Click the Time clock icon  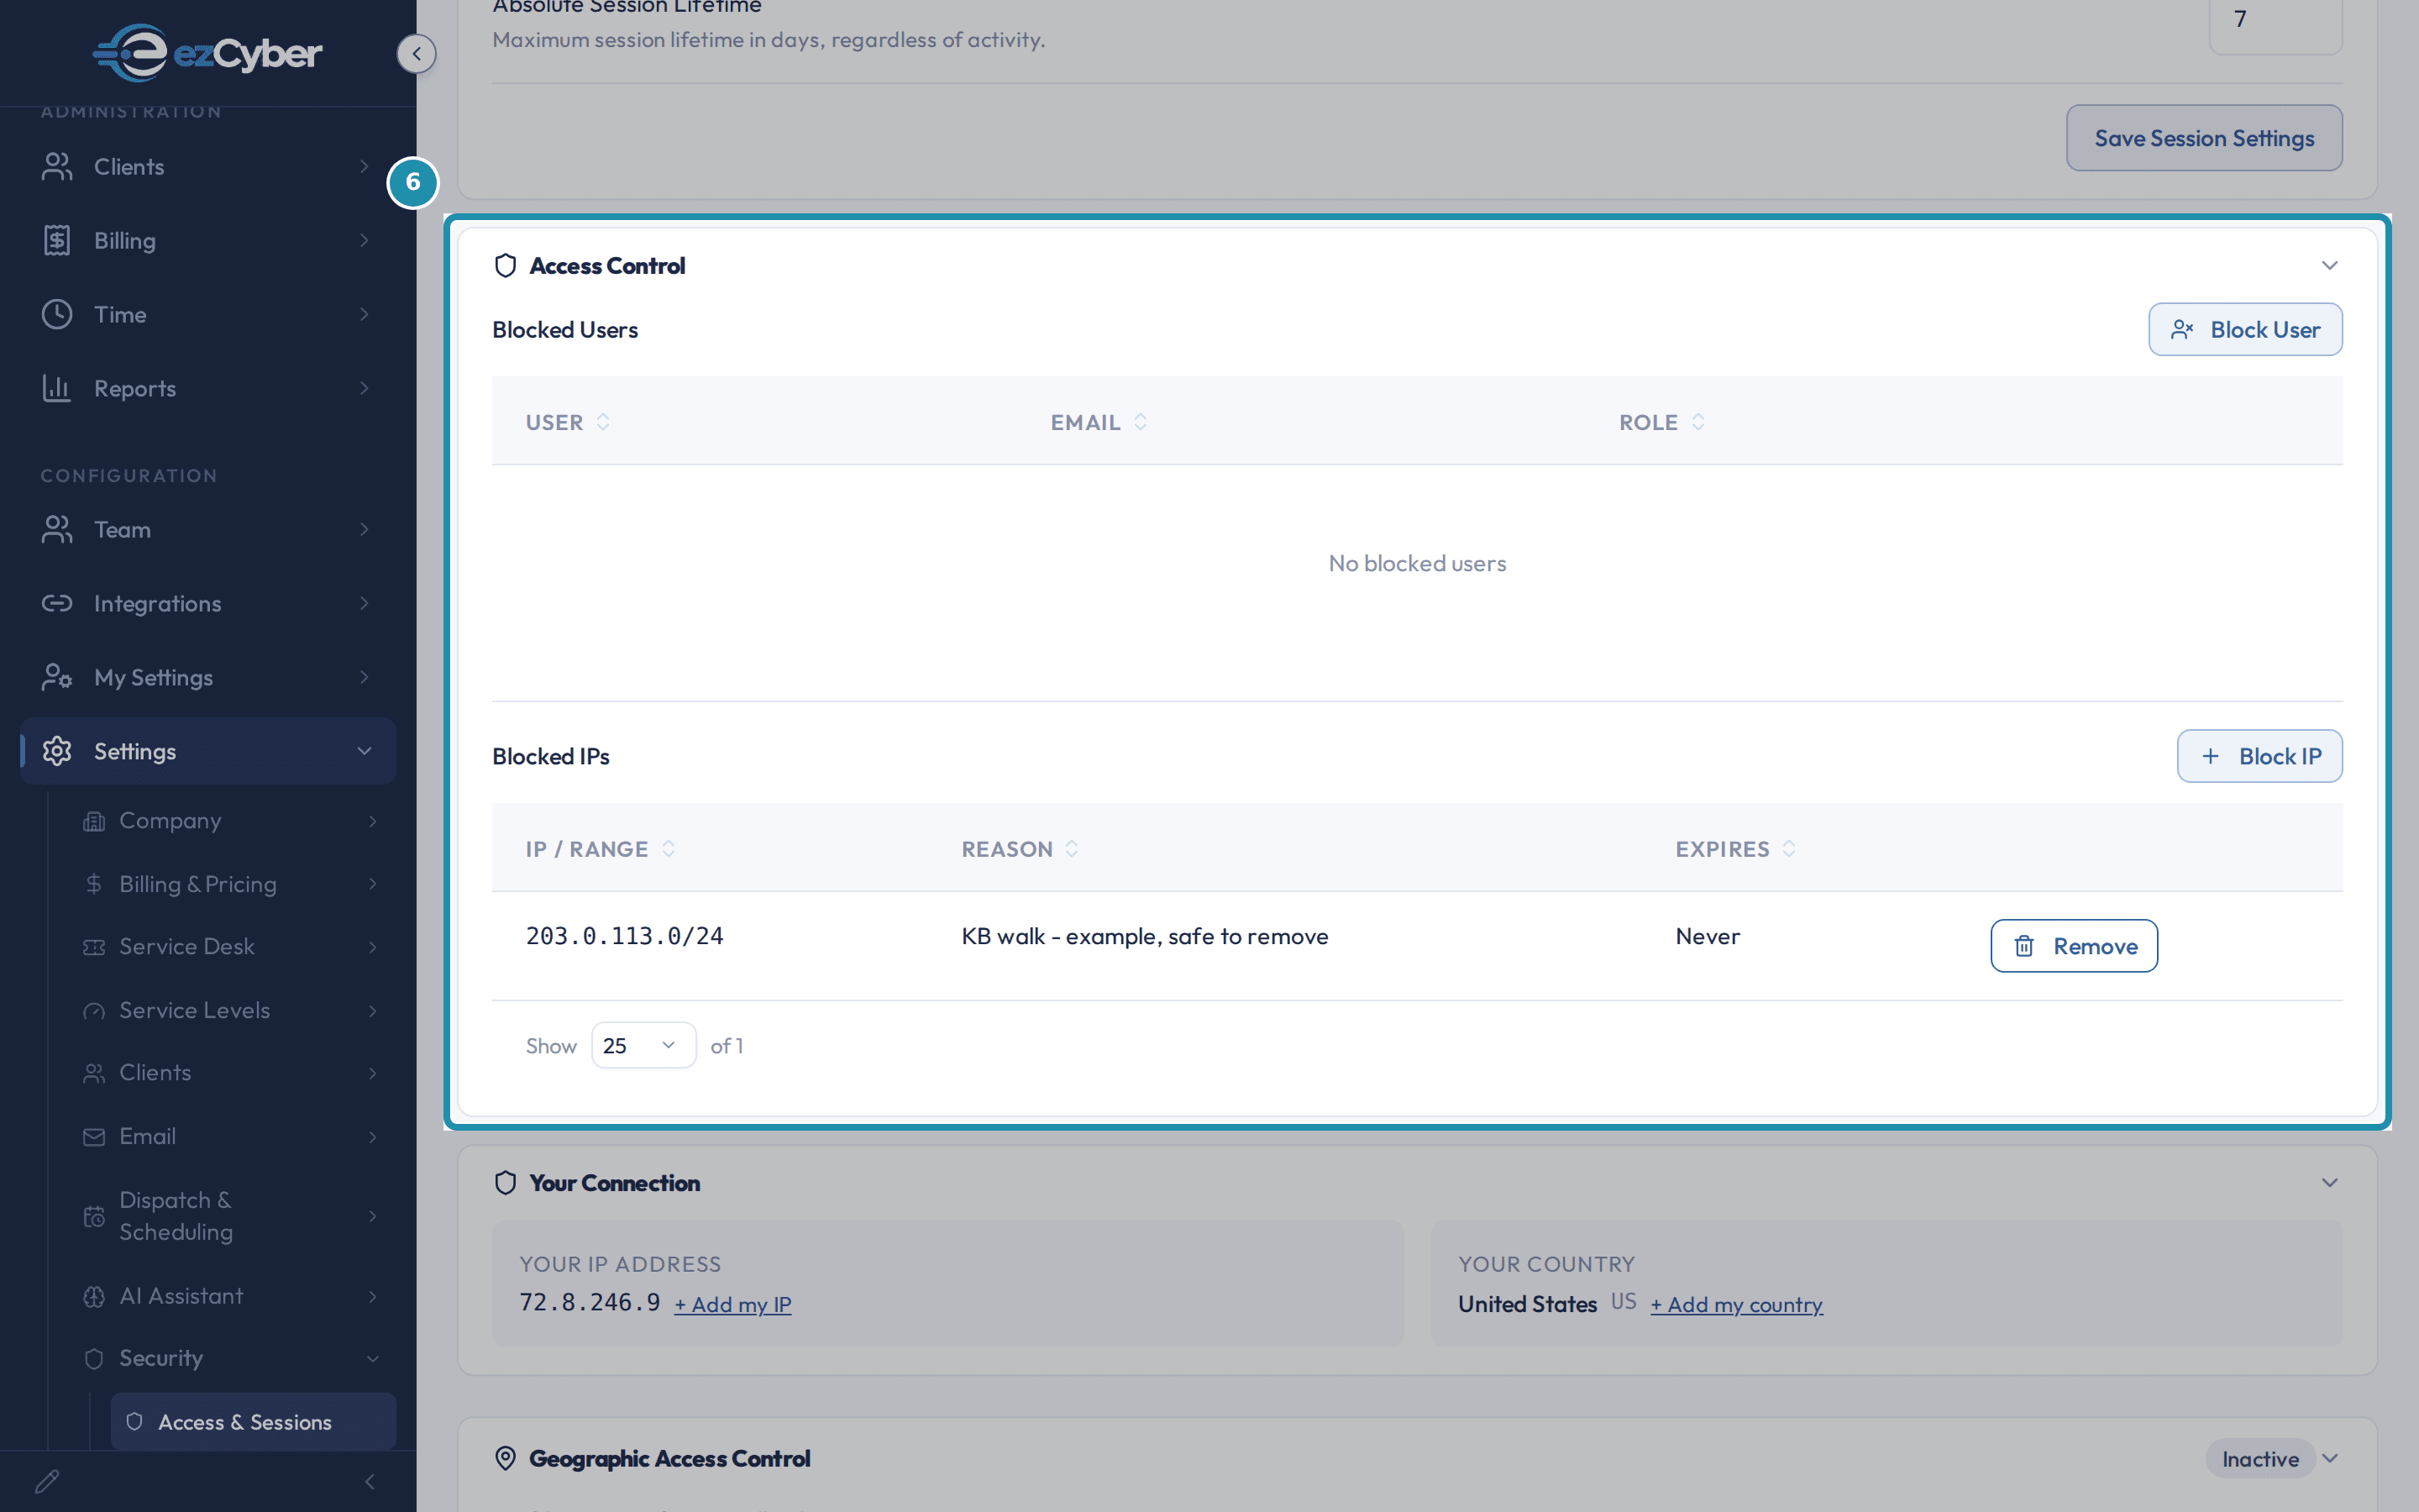click(57, 314)
